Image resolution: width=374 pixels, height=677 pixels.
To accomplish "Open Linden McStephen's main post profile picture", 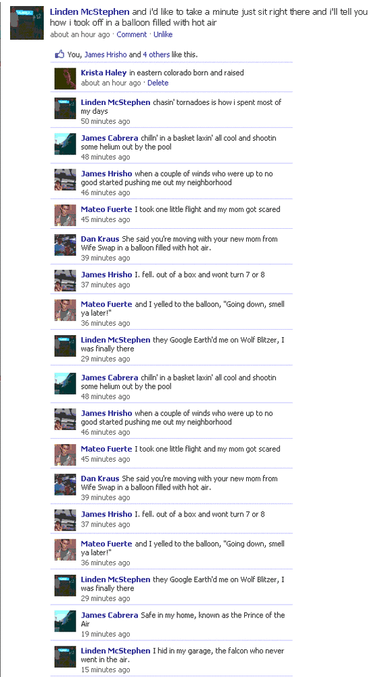I will tap(27, 23).
